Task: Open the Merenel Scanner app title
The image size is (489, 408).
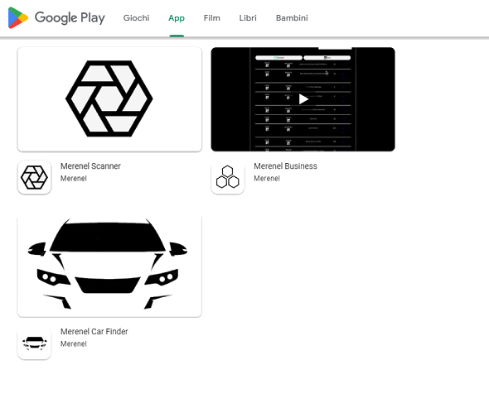Action: click(90, 166)
